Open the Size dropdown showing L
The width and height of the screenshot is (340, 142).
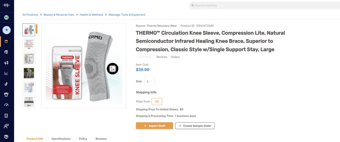click(149, 81)
